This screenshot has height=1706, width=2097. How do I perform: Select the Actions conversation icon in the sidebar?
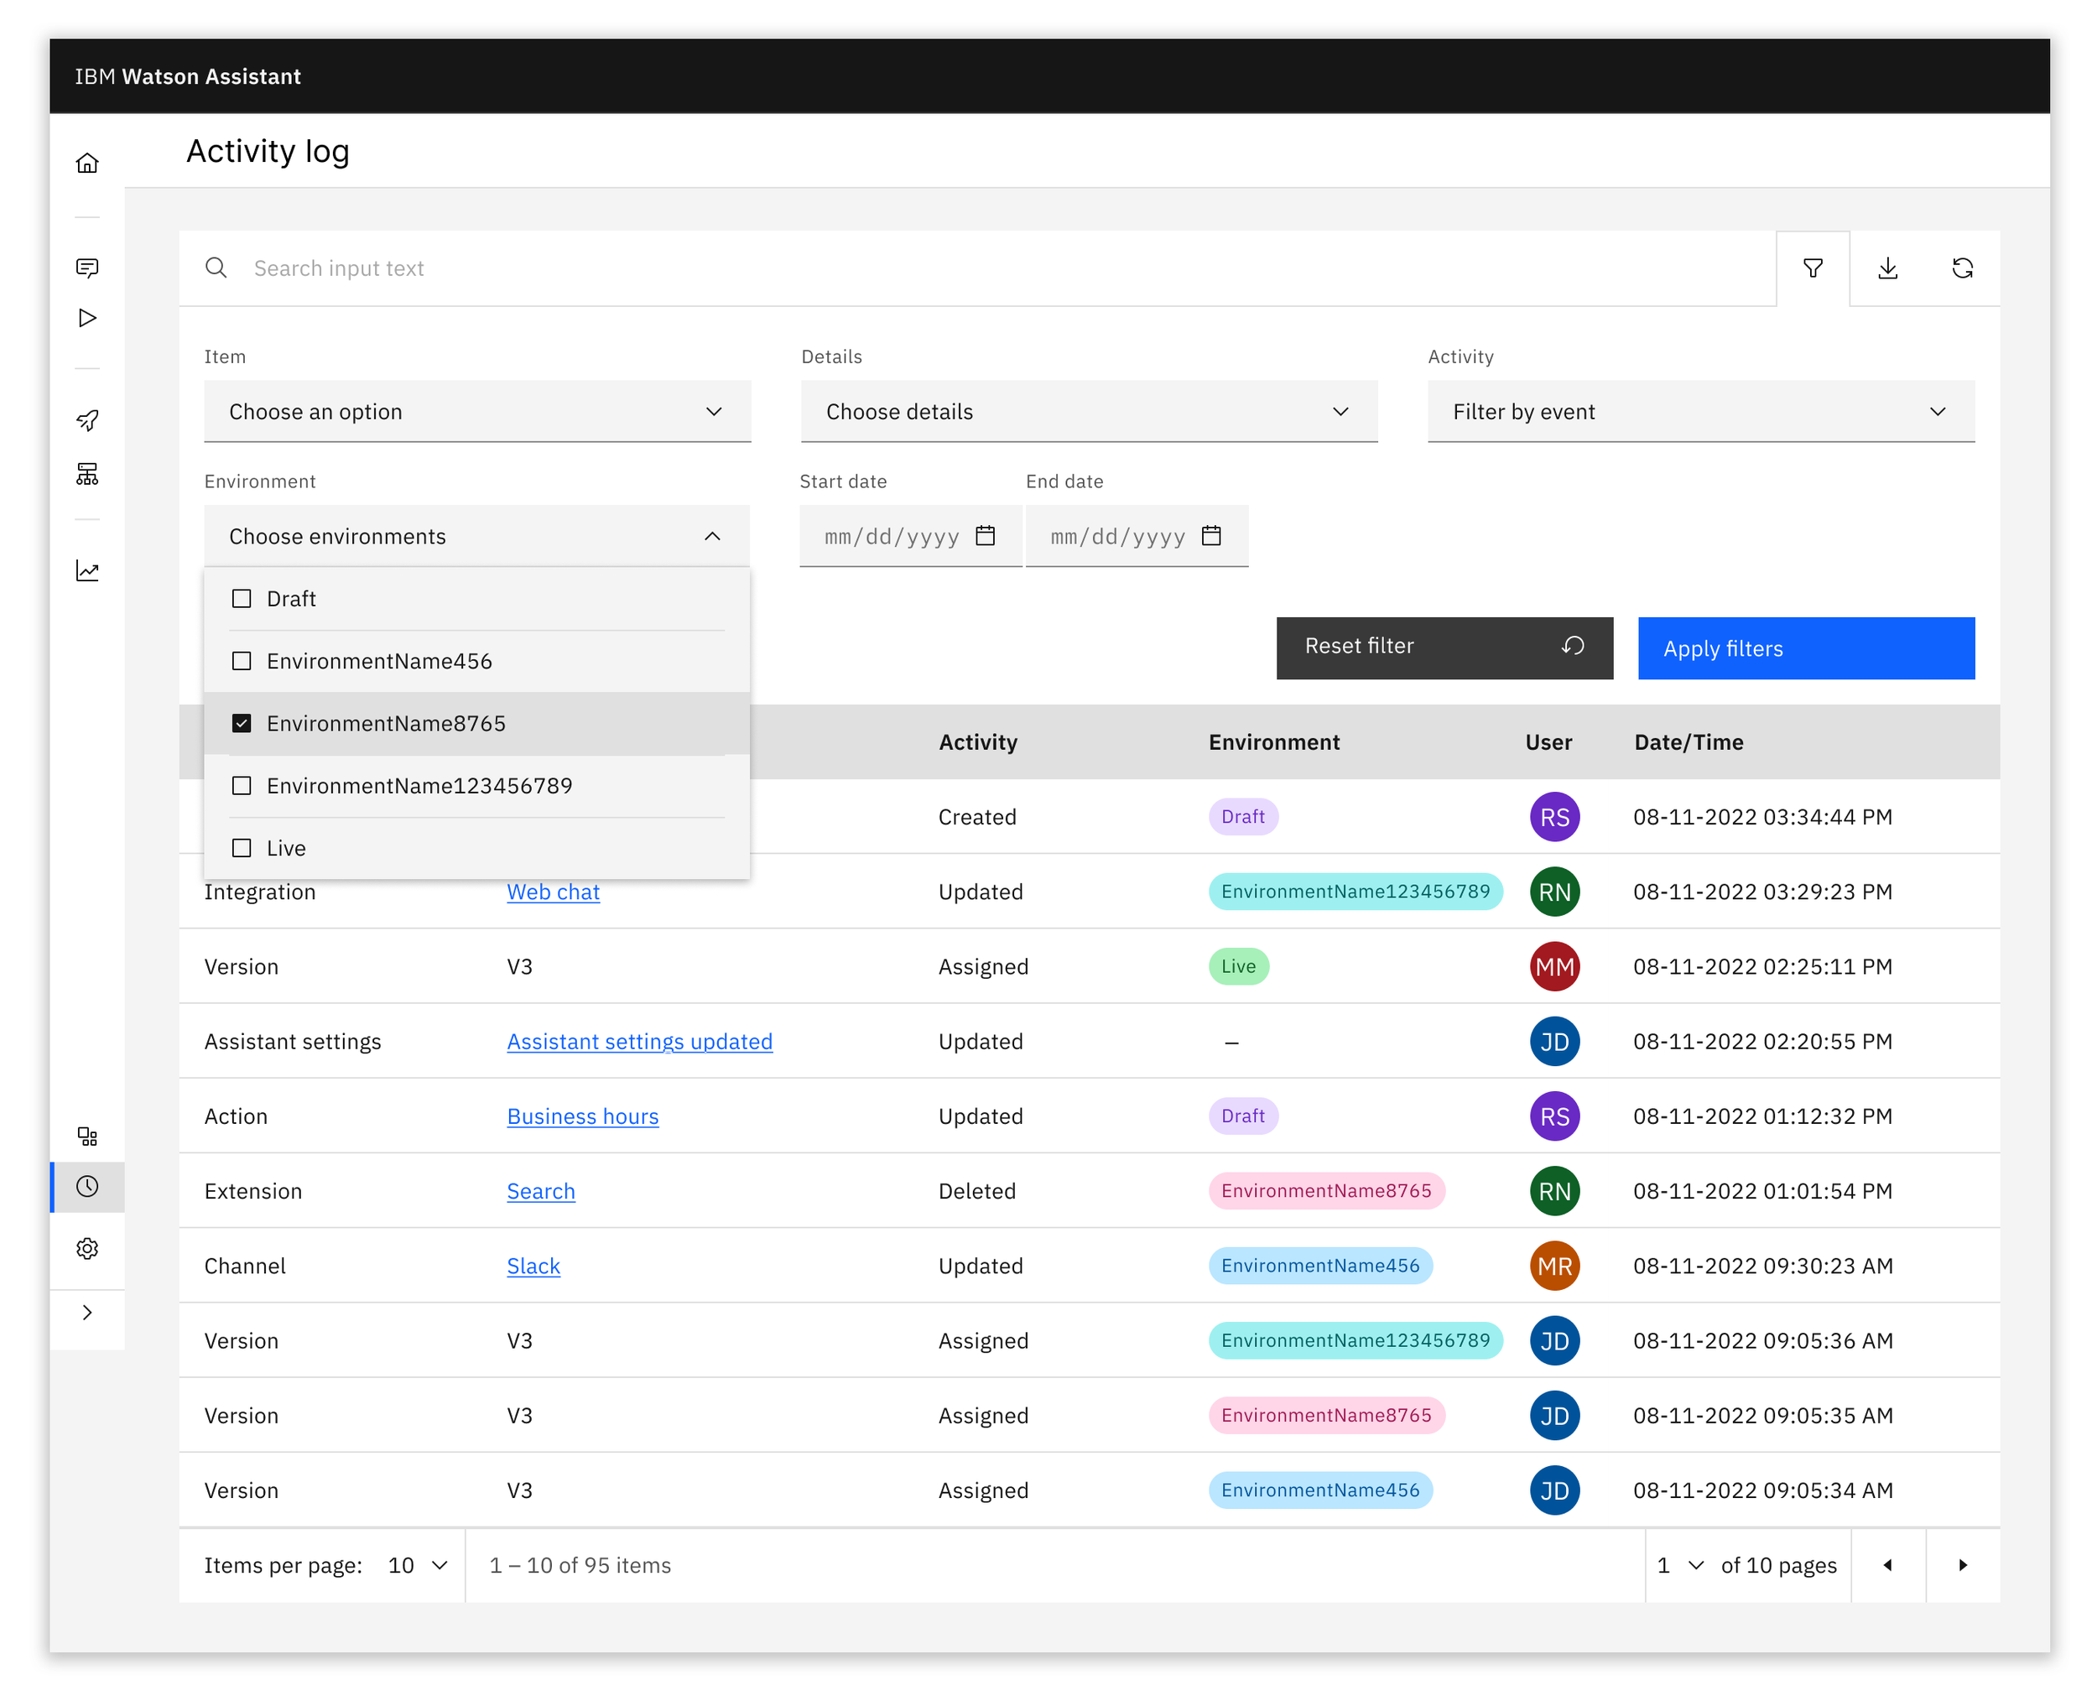coord(87,268)
